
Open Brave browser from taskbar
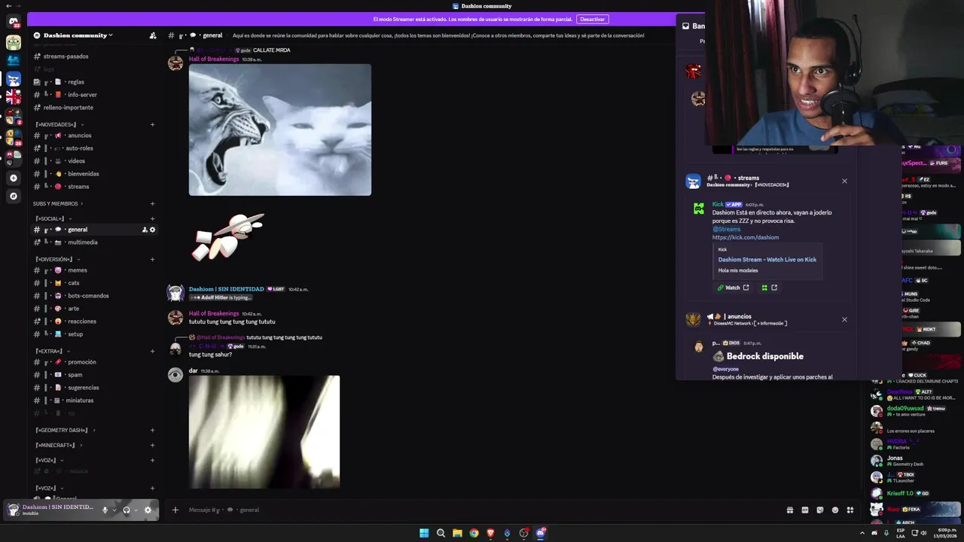coord(490,533)
